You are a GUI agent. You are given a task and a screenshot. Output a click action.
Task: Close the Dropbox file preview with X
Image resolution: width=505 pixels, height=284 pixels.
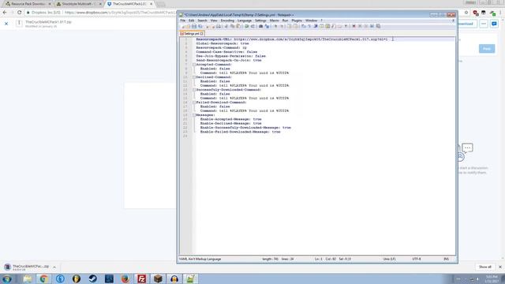[6, 24]
